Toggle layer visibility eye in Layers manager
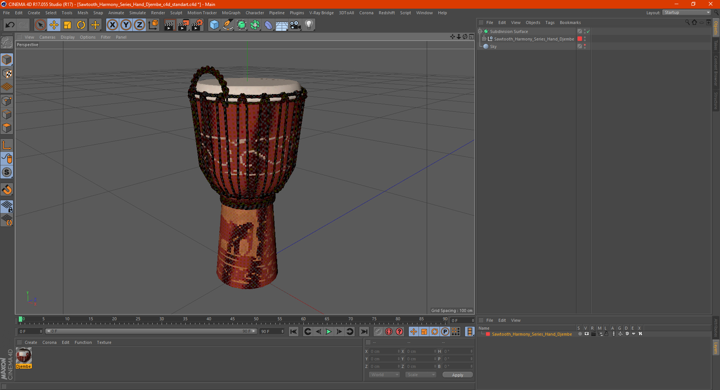Screen dimensions: 720x390 586,334
